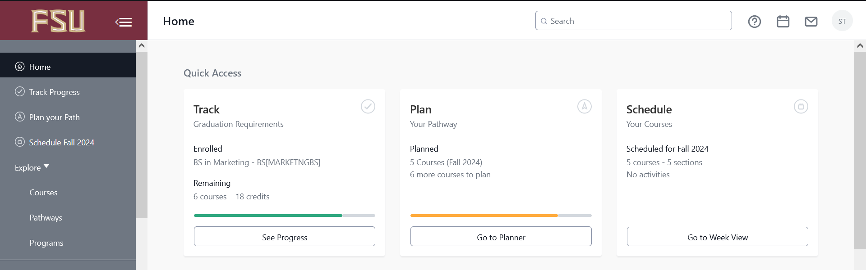Screen dimensions: 866x270
Task: Go to Track Progress in the sidebar
Action: [x=54, y=92]
